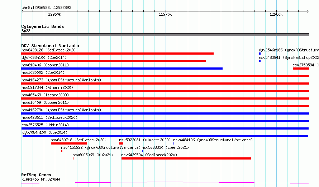Image resolution: width=319 pixels, height=187 pixels.
Task: Click the right arrow of the ruler
Action: (x=308, y=11)
